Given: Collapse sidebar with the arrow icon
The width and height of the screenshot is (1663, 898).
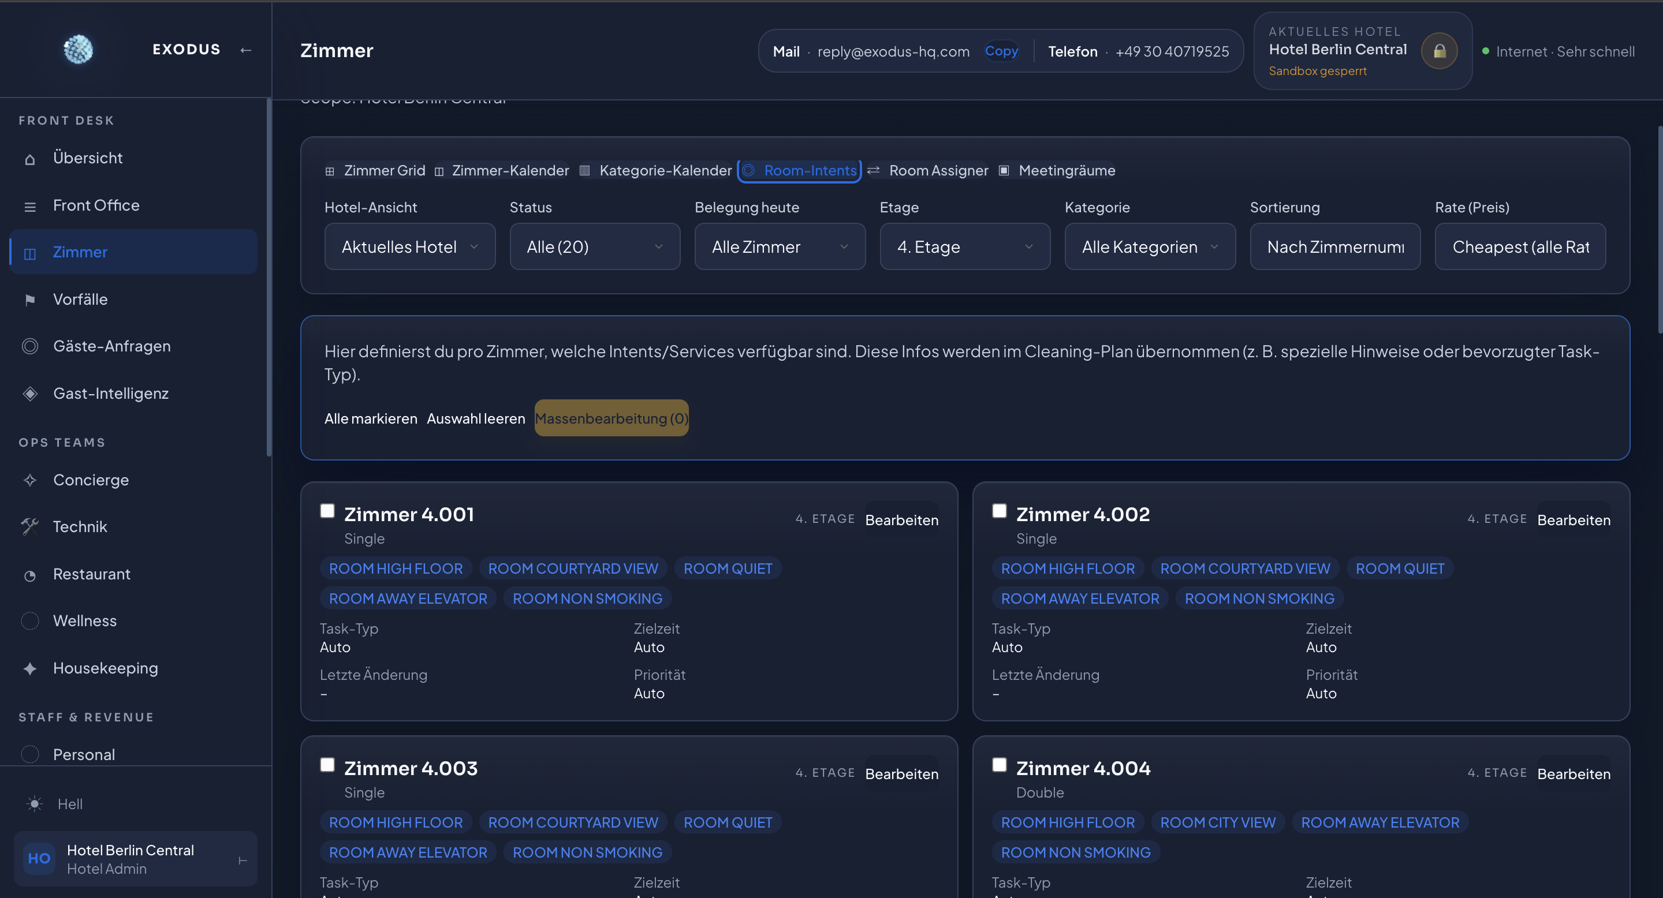Looking at the screenshot, I should click(246, 50).
